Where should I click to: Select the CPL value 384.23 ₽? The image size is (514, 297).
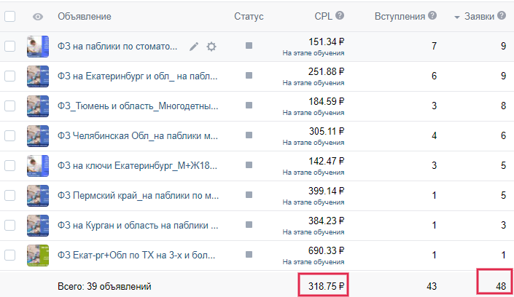coord(326,221)
